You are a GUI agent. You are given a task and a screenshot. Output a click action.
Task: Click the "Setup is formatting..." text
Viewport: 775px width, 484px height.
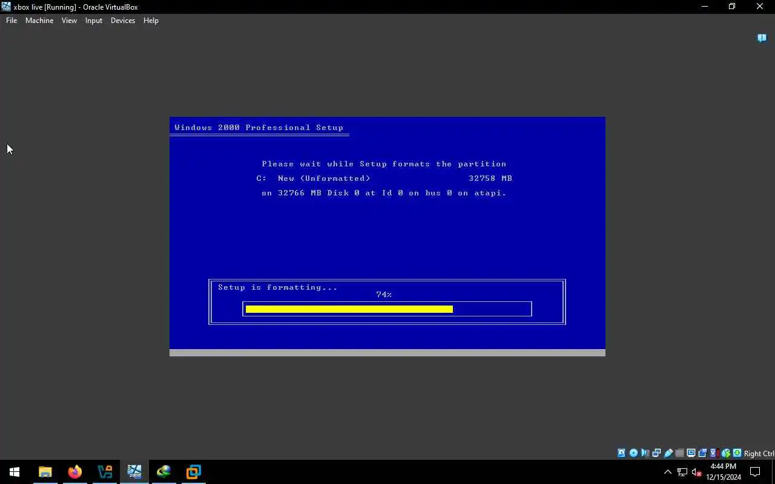point(278,287)
